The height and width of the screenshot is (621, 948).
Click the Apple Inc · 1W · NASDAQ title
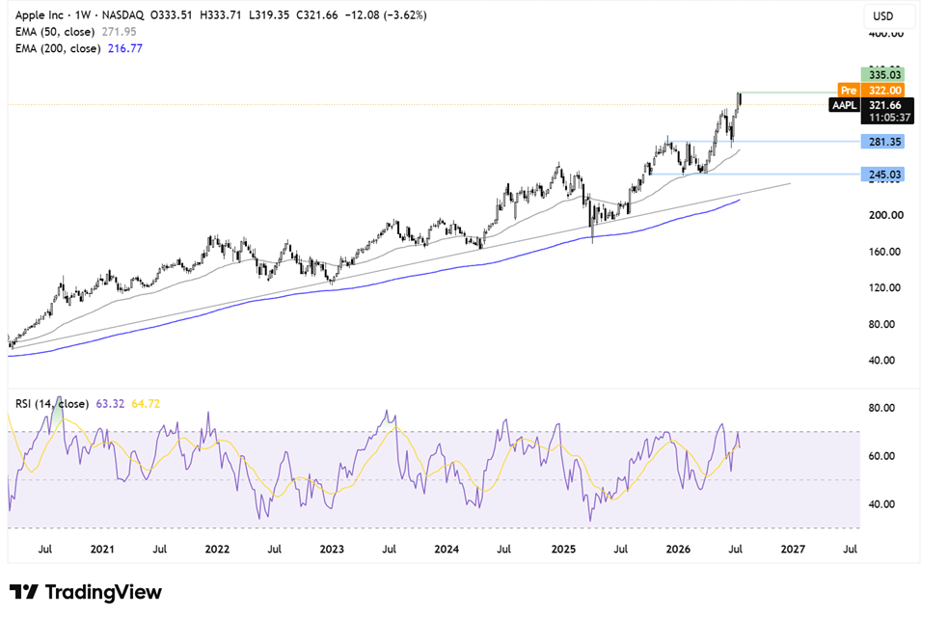tap(80, 15)
